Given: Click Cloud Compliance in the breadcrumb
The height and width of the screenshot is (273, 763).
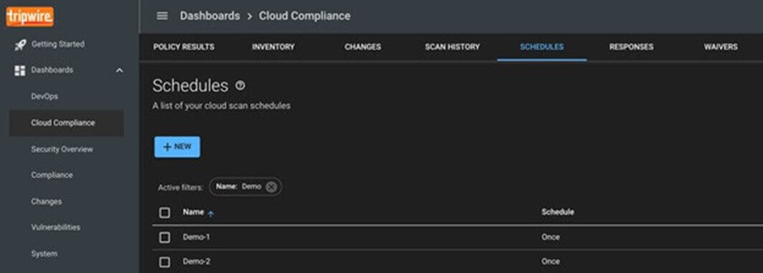Looking at the screenshot, I should pyautogui.click(x=304, y=16).
